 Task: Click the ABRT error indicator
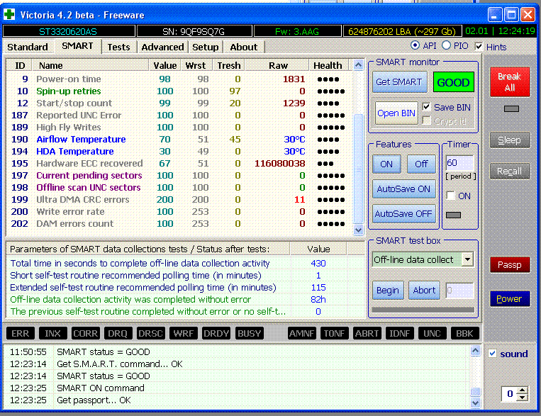(367, 334)
